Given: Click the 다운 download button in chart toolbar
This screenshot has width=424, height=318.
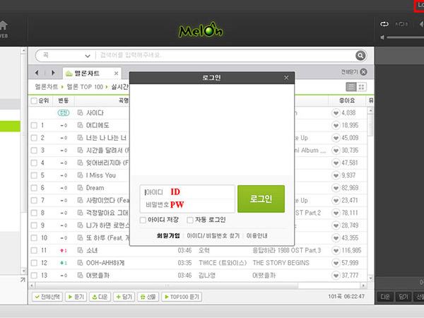Looking at the screenshot, I should (x=100, y=297).
